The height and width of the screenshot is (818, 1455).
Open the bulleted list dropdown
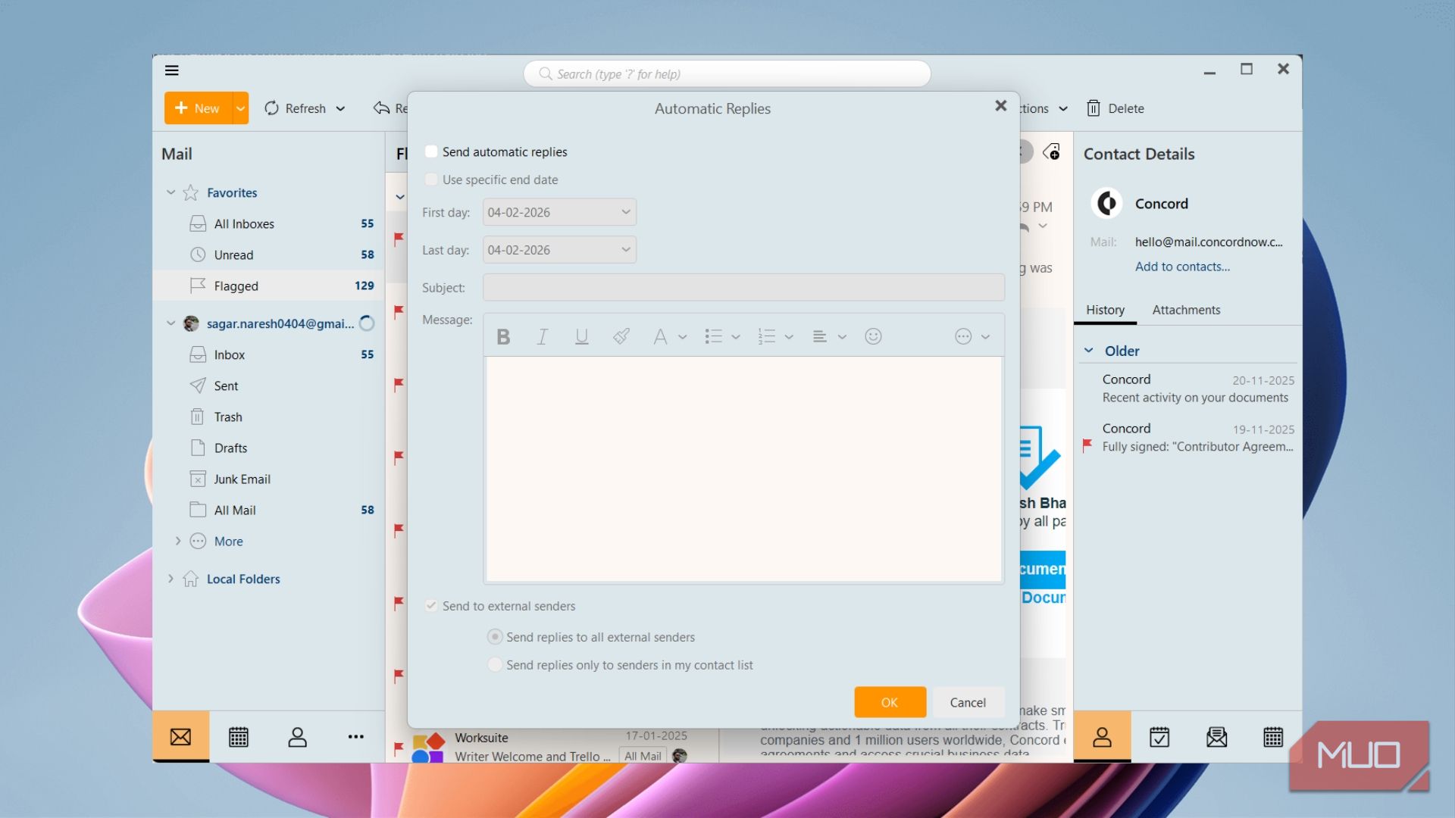(x=735, y=337)
